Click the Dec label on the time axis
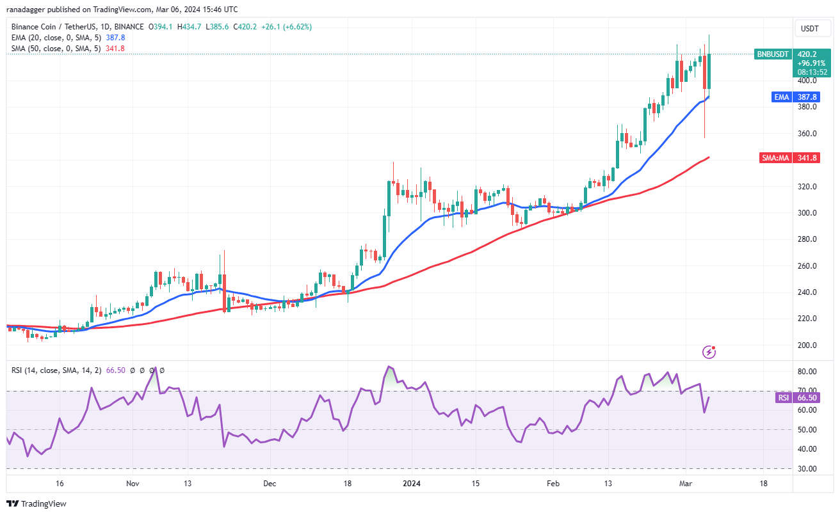The width and height of the screenshot is (840, 515). point(269,484)
